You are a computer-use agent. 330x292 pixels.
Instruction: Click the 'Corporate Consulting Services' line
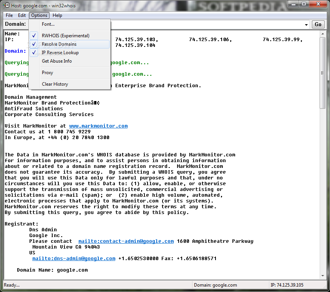coord(49,114)
